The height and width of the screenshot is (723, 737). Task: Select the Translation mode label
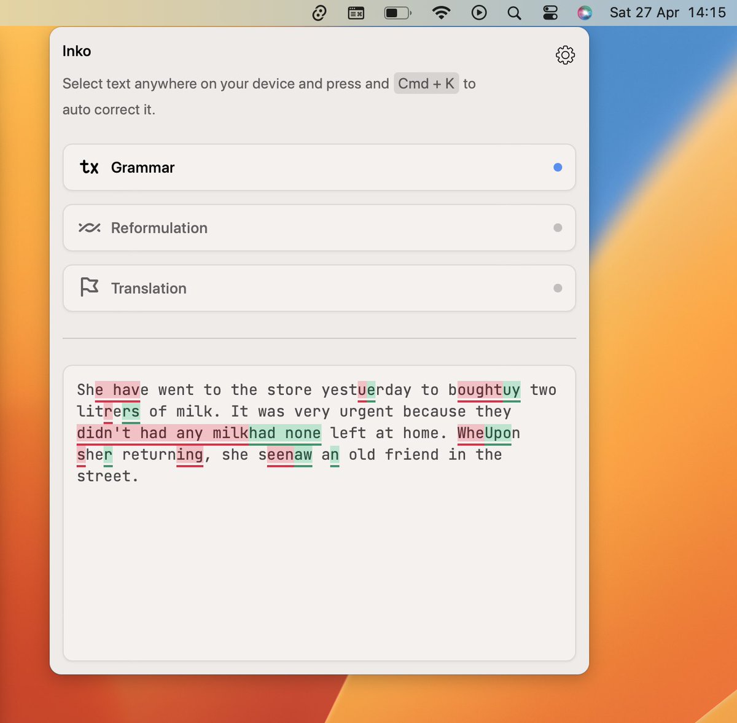tap(149, 288)
